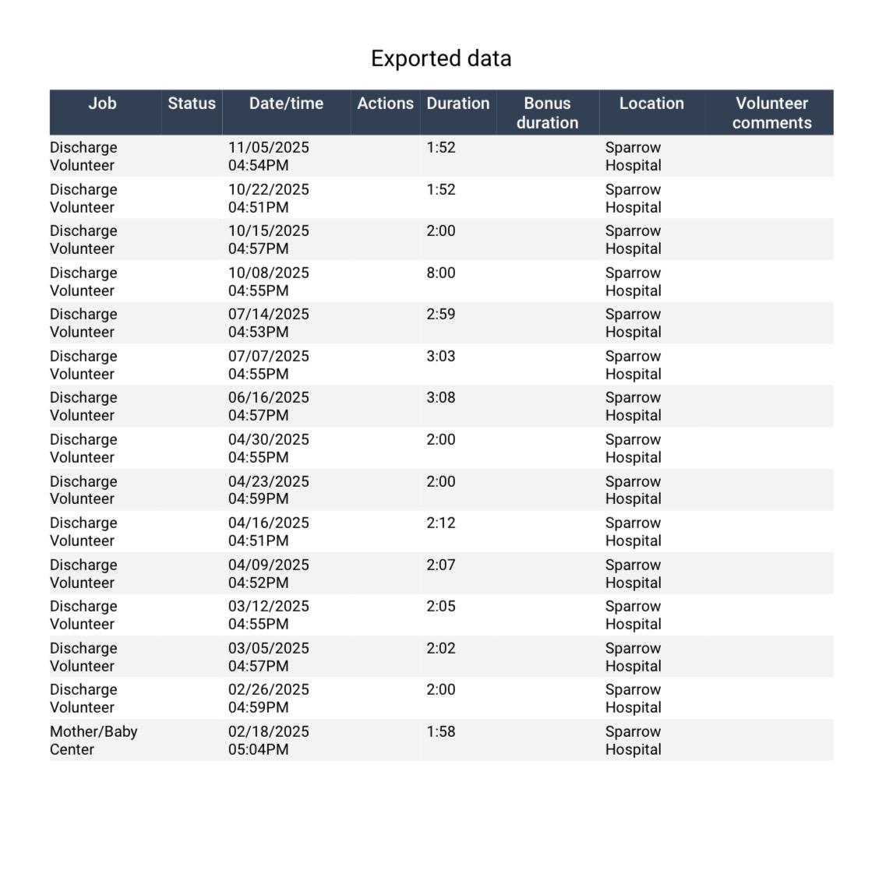Click Sparrow Hospital in the 10/22/2025 row
Screen dimensions: 879x877
(633, 199)
